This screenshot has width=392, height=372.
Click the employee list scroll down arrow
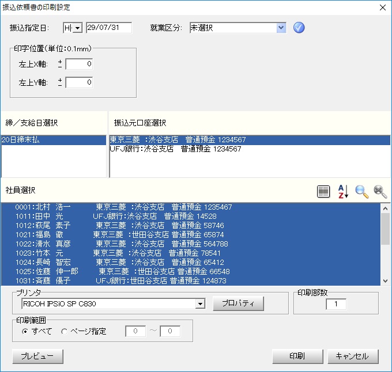[x=385, y=281]
